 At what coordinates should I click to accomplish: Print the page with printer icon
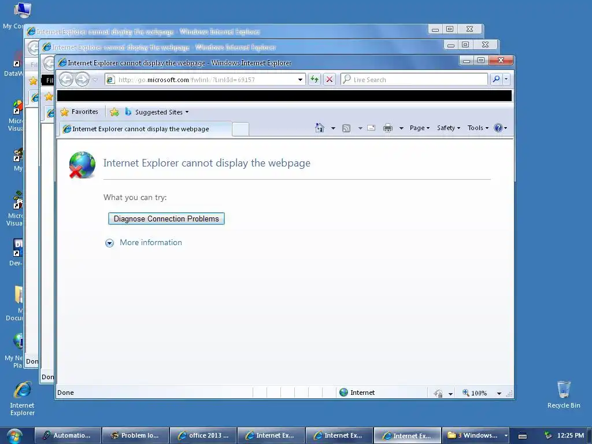point(388,128)
